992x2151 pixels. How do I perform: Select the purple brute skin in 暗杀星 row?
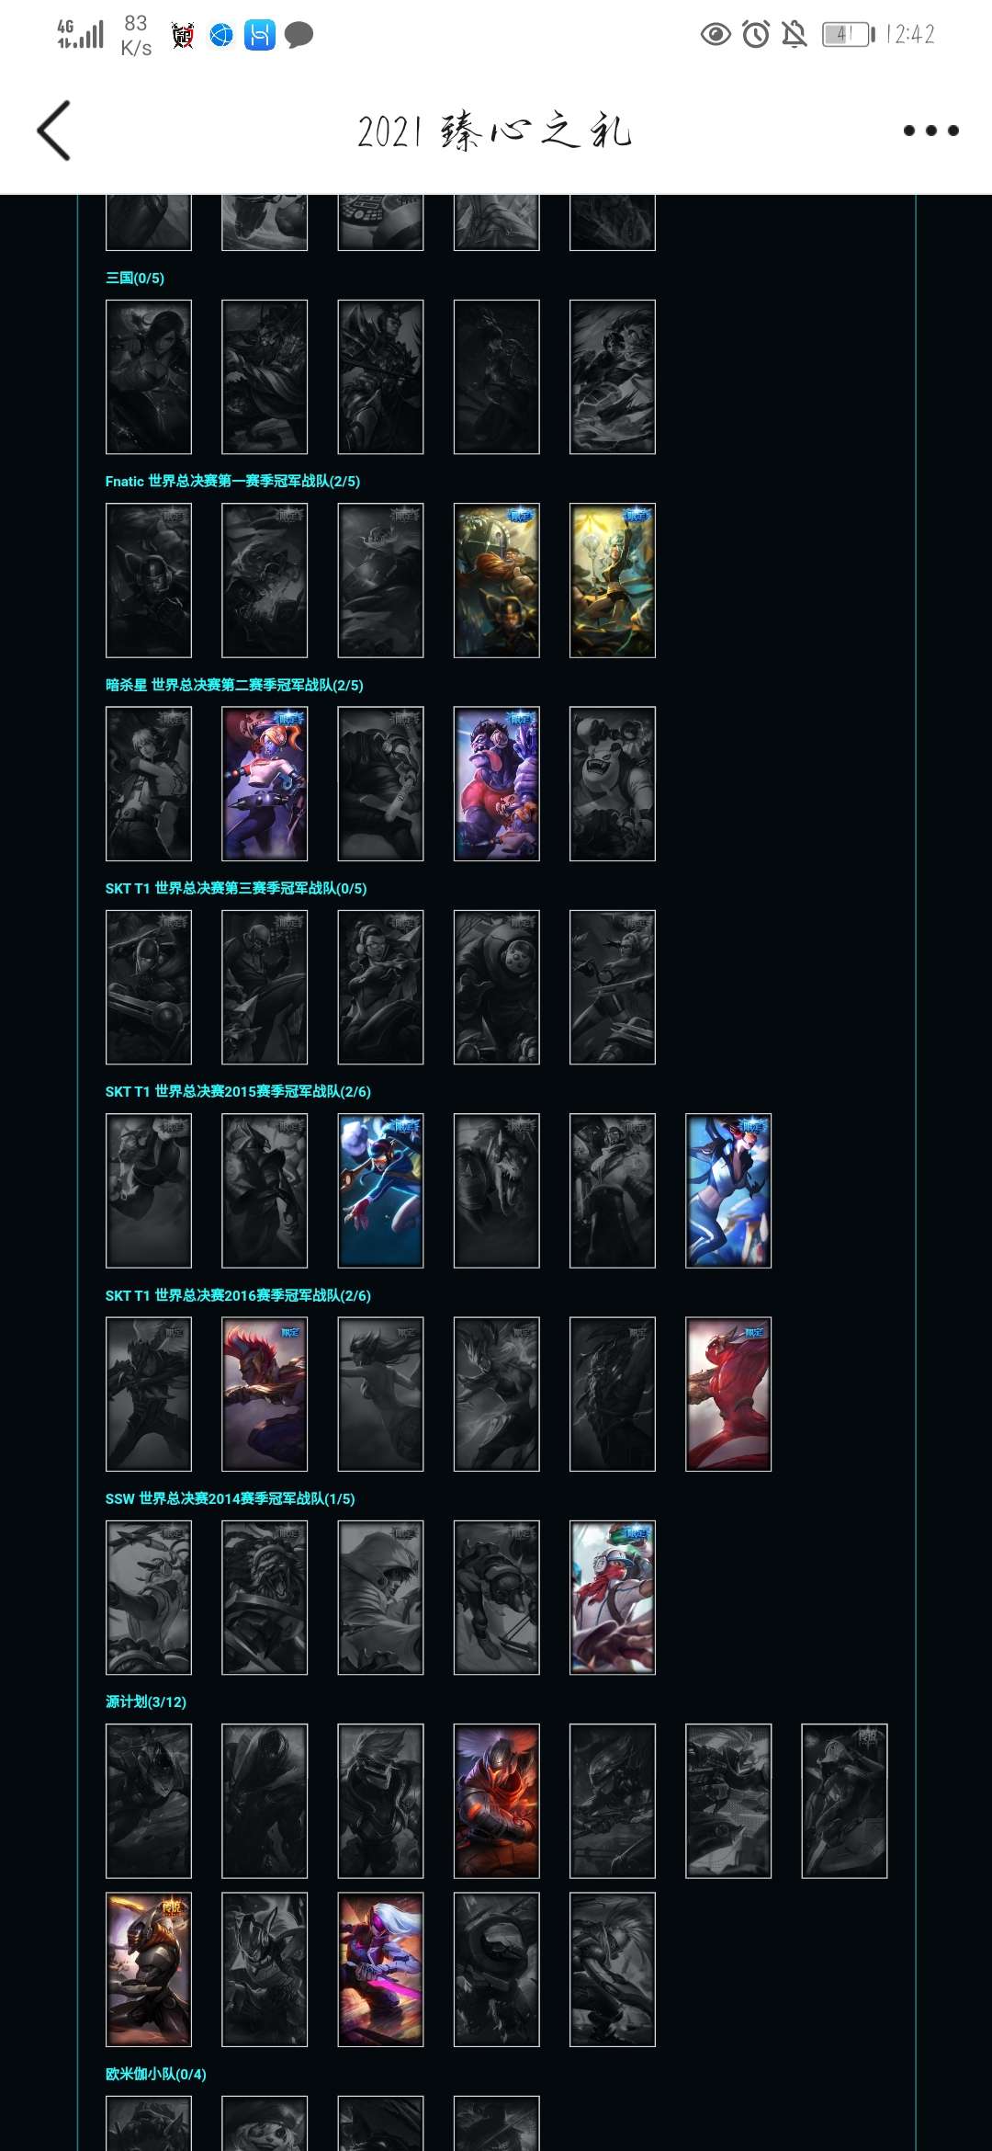click(x=497, y=784)
